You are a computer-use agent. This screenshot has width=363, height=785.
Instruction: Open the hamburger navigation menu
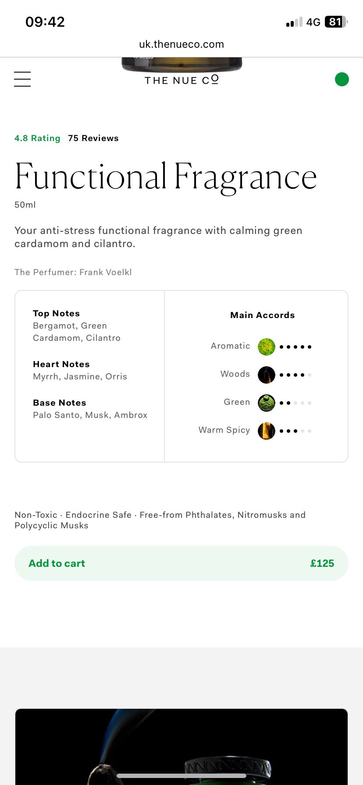22,79
